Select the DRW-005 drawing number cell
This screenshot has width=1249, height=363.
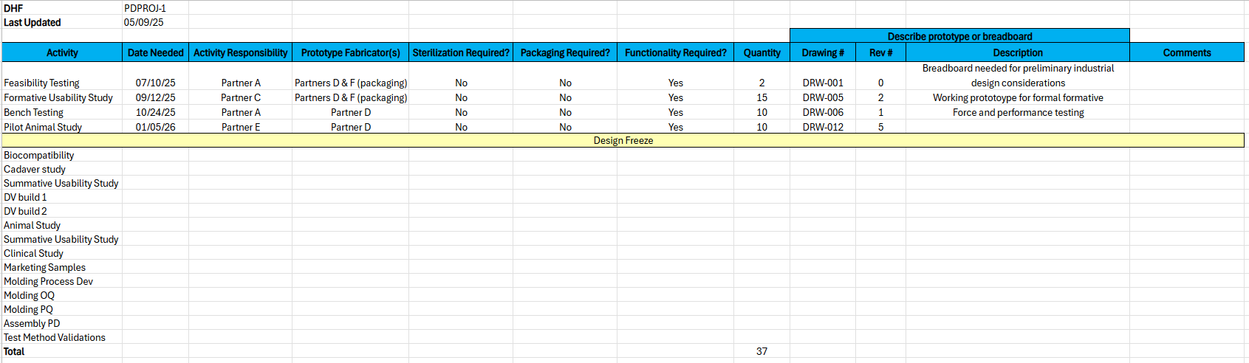click(x=823, y=97)
